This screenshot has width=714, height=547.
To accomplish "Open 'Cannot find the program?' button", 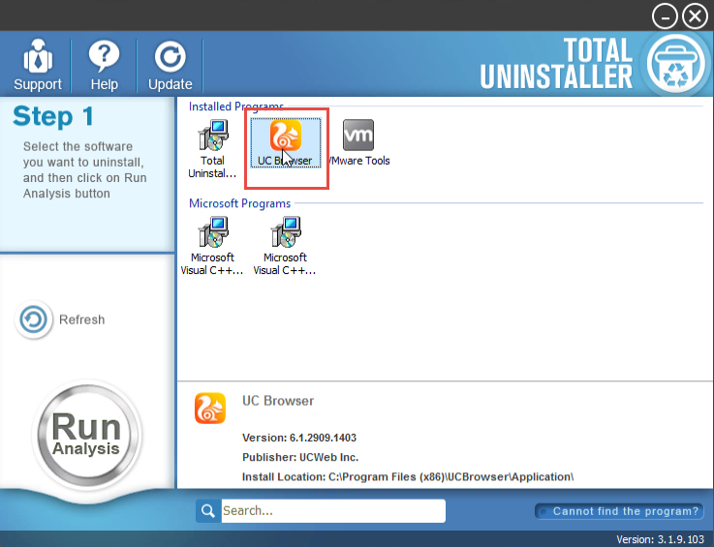I will click(x=619, y=511).
